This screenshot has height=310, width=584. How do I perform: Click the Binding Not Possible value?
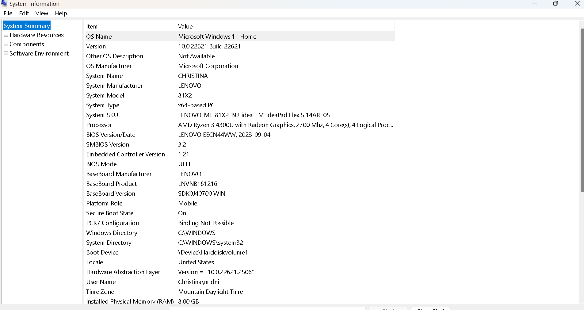pos(206,223)
